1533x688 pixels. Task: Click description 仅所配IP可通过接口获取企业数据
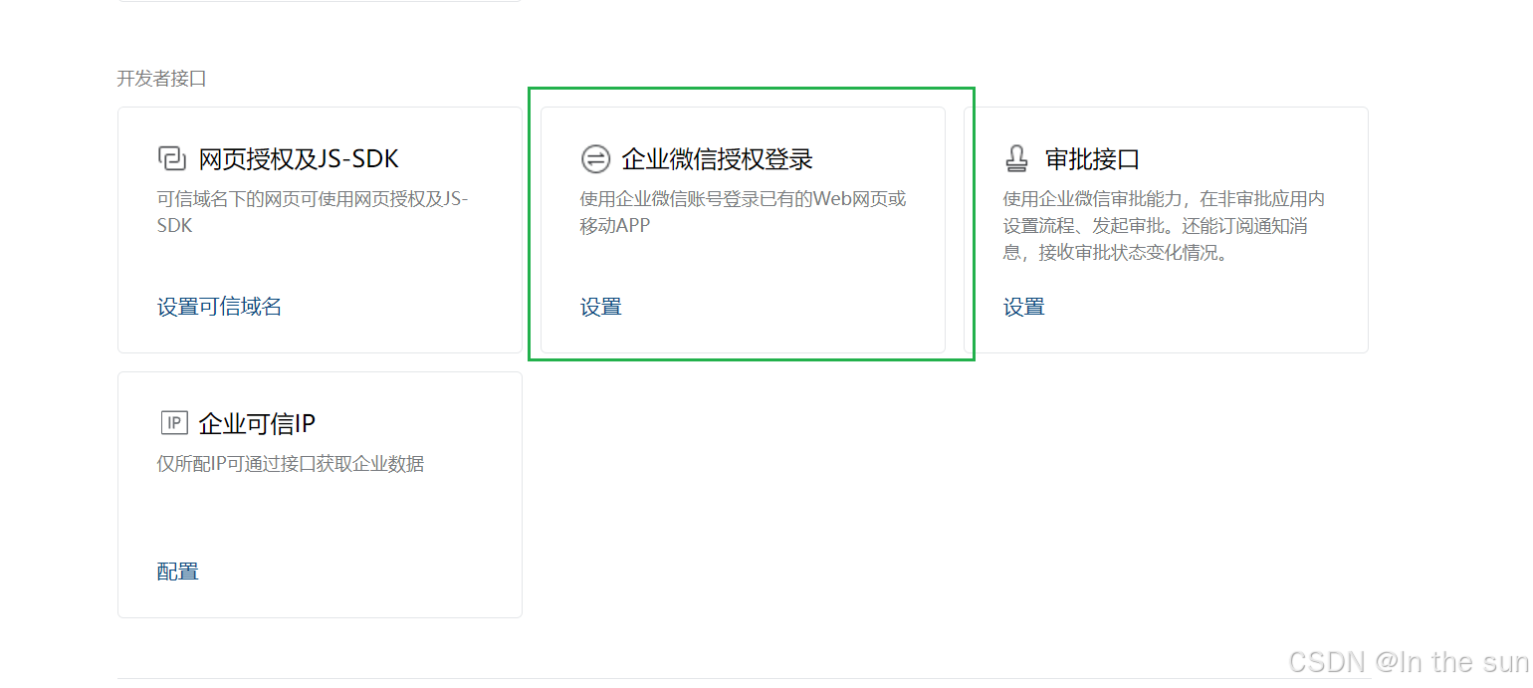[291, 464]
